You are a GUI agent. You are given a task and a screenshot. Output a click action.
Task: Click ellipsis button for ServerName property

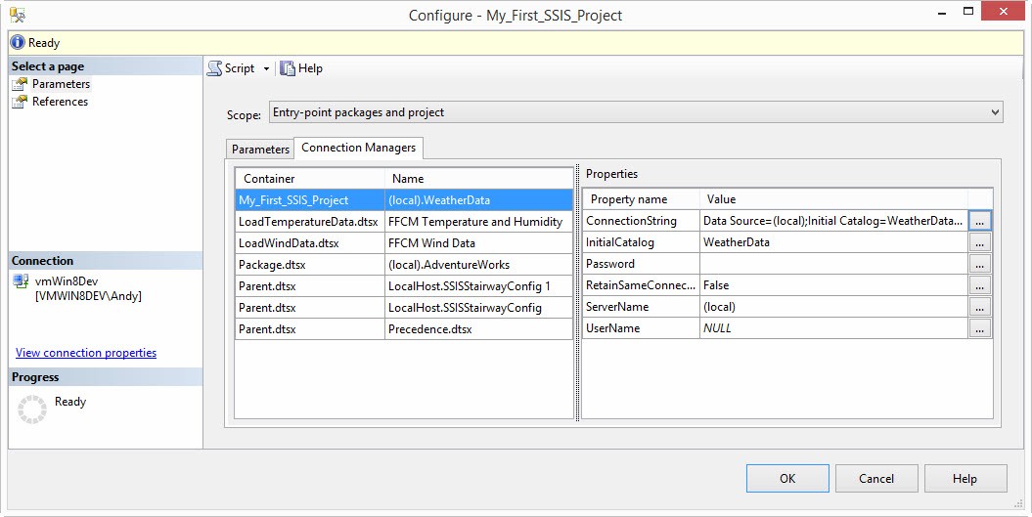[980, 307]
